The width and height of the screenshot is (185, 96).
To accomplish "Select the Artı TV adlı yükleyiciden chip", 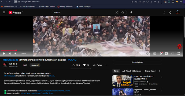I will 132,71.
